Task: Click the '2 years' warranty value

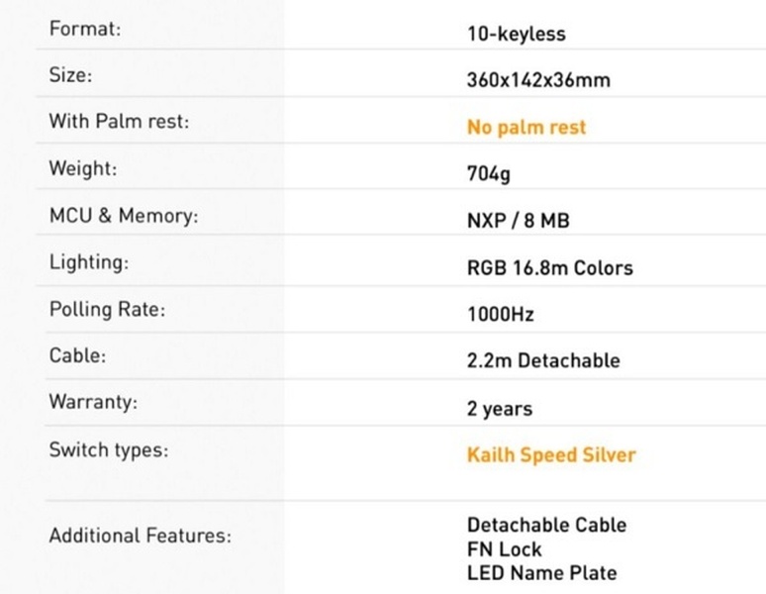Action: coord(499,408)
